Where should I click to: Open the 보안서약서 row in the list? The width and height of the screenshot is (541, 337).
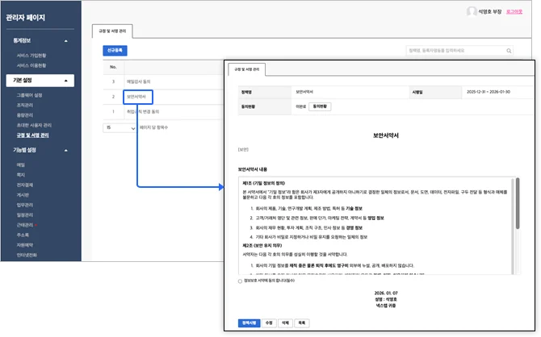tap(136, 97)
